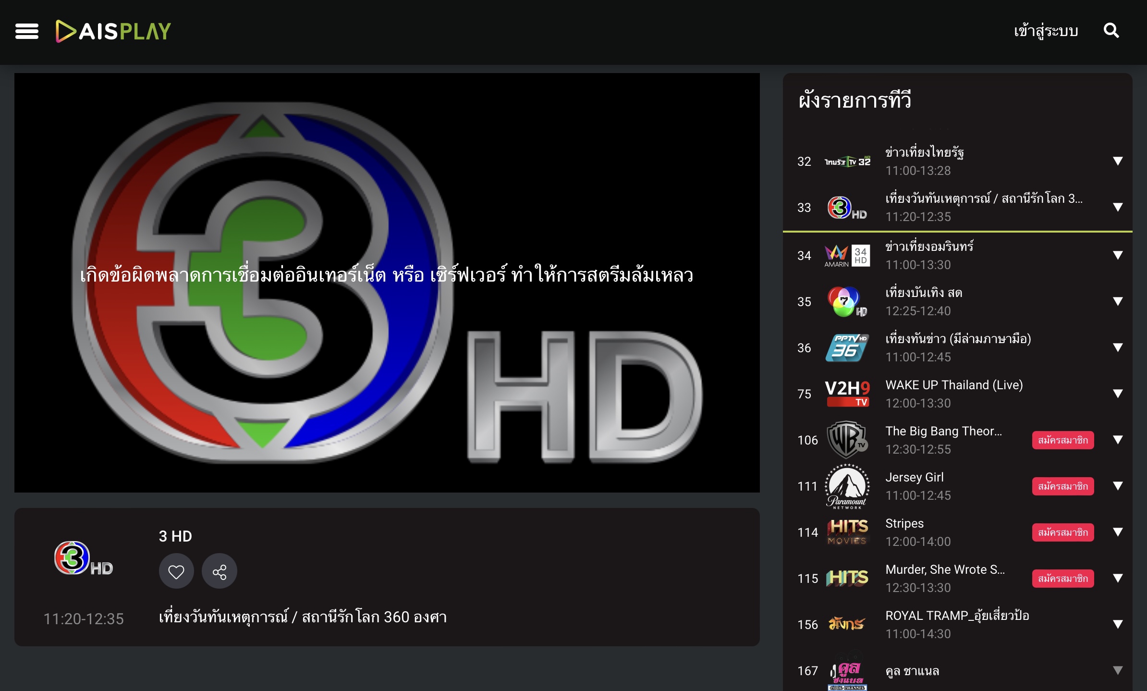
Task: Expand channel 33 3HD program arrow
Action: coord(1118,207)
